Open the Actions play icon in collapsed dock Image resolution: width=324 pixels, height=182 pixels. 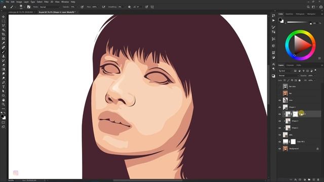click(273, 20)
